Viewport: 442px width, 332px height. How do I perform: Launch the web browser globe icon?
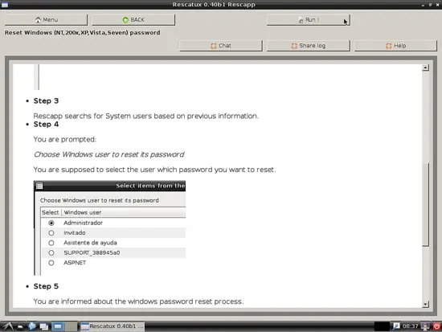coord(32,326)
